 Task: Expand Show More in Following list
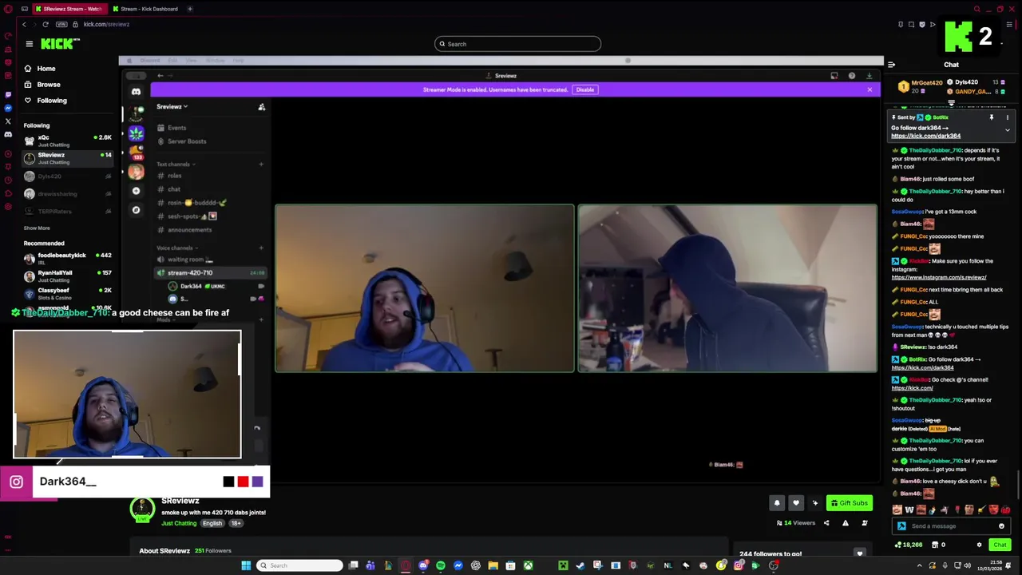coord(37,228)
